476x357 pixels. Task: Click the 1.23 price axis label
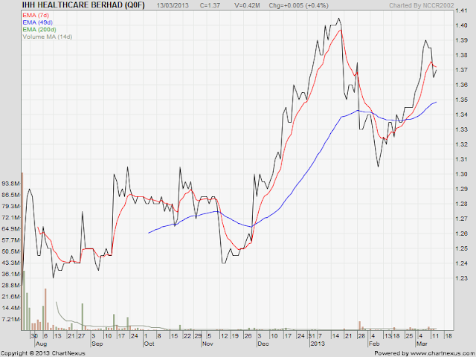point(461,278)
